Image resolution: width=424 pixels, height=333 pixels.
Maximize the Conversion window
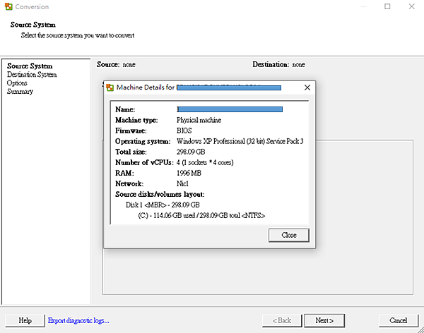point(387,6)
